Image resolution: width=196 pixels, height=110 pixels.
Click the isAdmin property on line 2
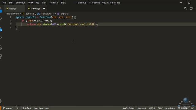point(46,21)
